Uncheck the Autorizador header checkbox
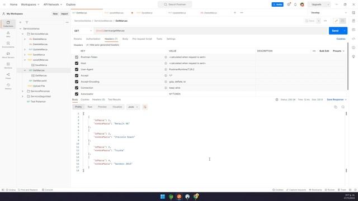This screenshot has width=358, height=201. coord(77,94)
